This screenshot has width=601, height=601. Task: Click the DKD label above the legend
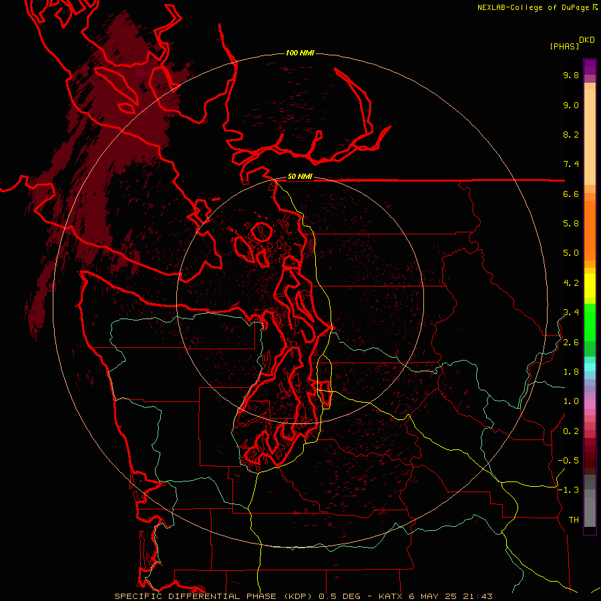(x=587, y=40)
